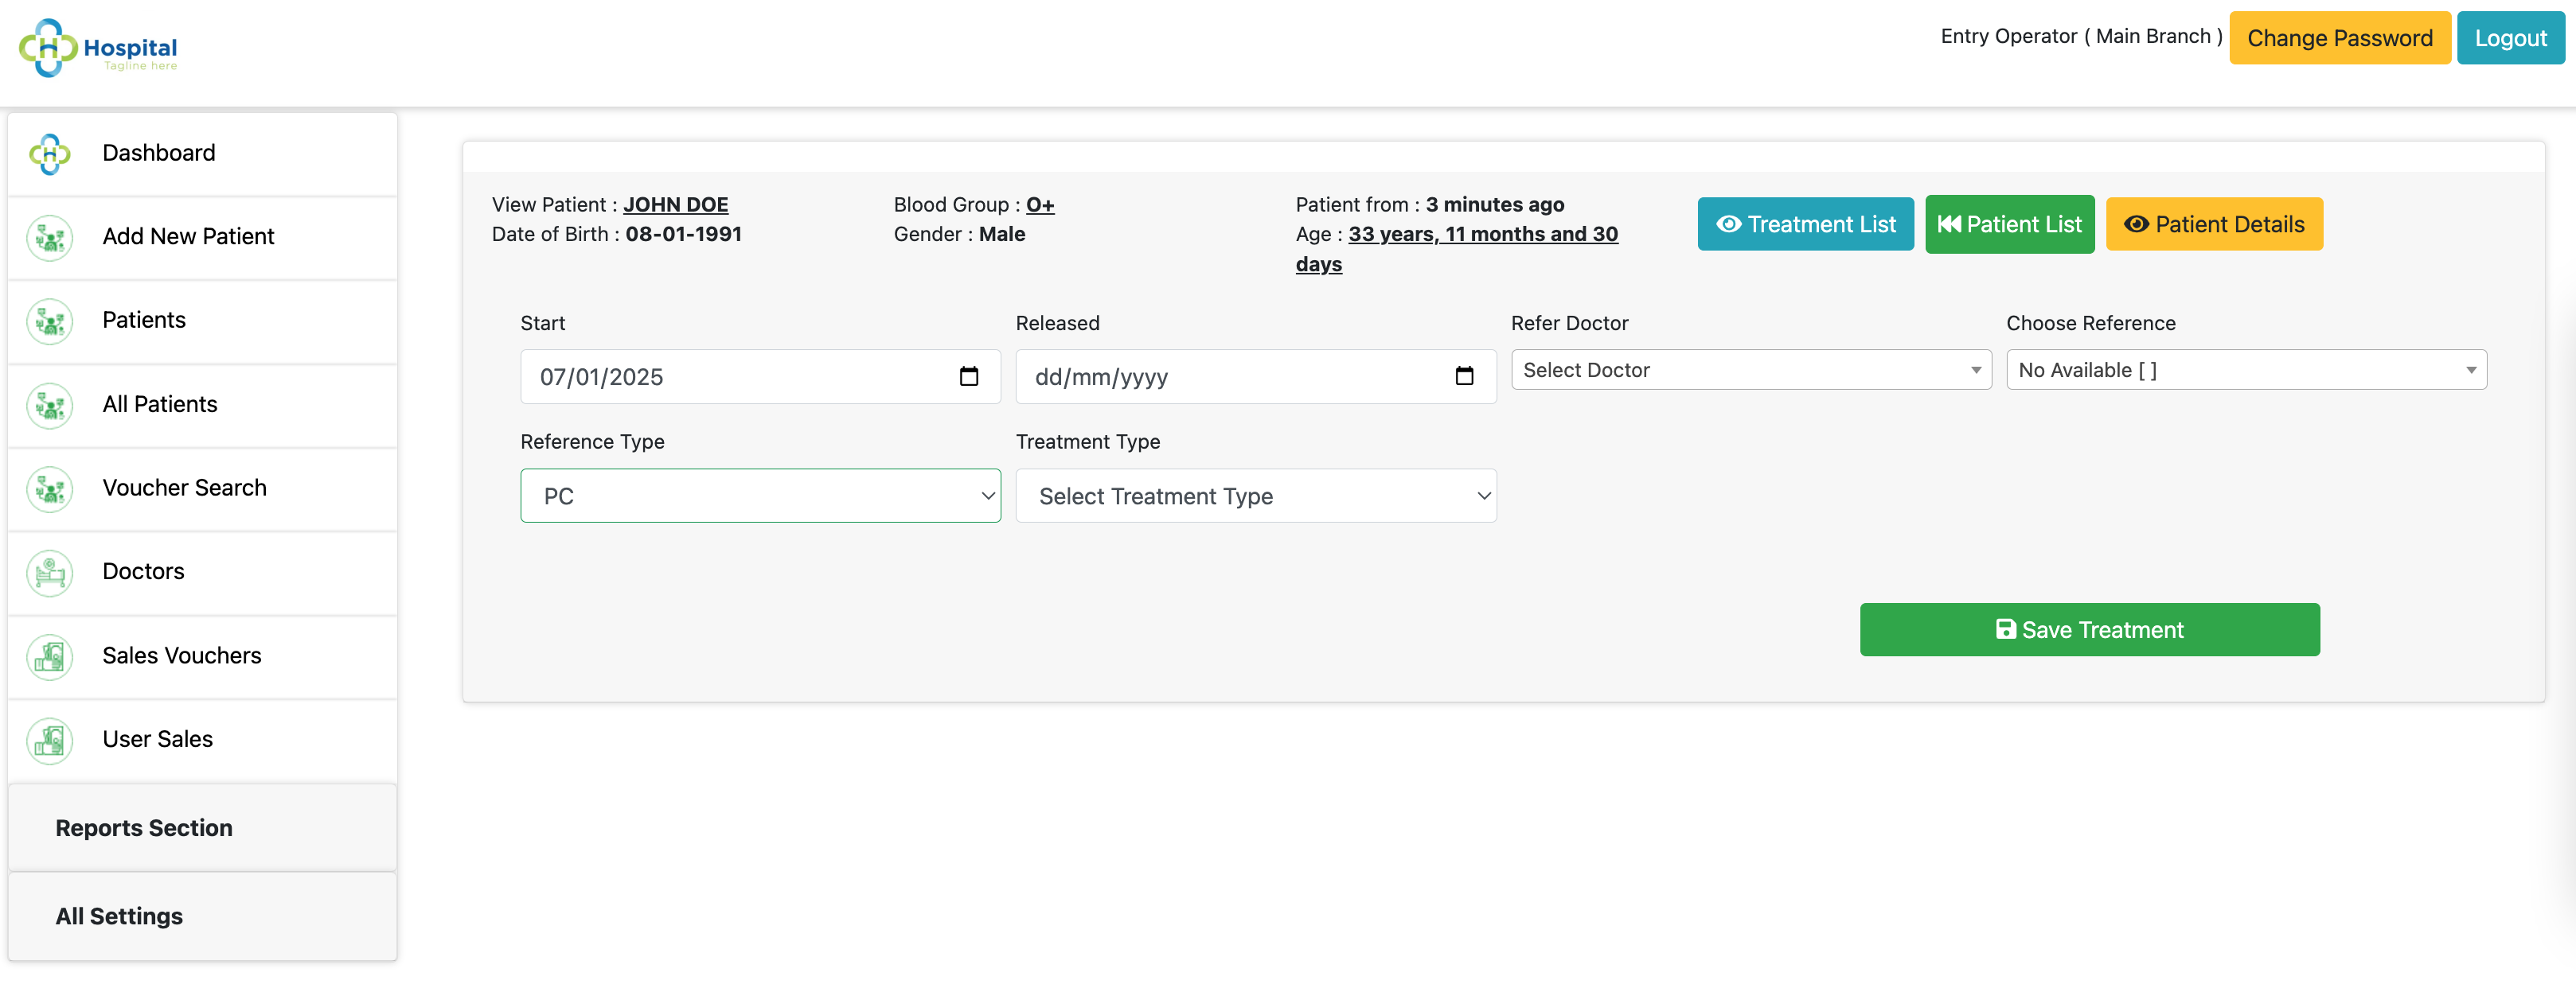Click the Hospital logo in the header
Viewport: 2576px width, 988px height.
click(98, 48)
